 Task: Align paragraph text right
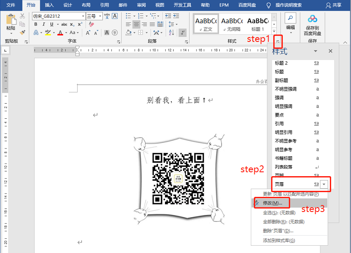[x=144, y=25]
